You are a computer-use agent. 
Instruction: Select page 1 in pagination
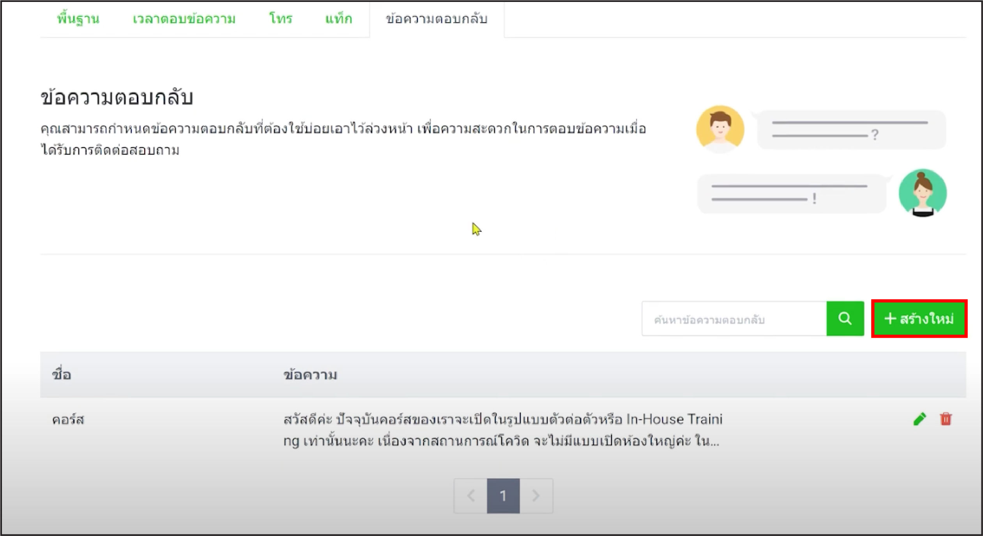(503, 496)
